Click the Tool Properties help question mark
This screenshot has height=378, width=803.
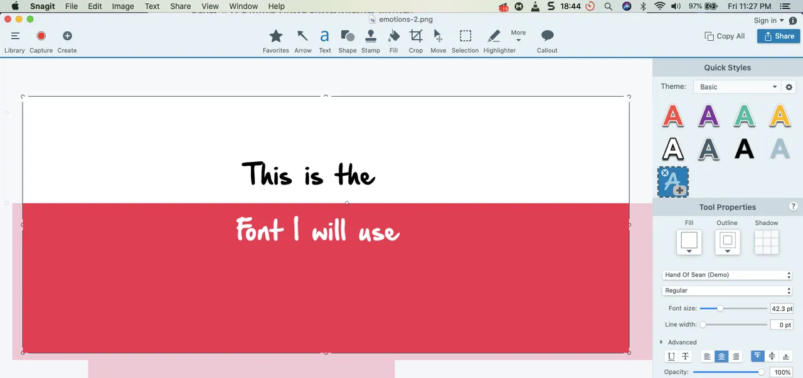tap(793, 207)
